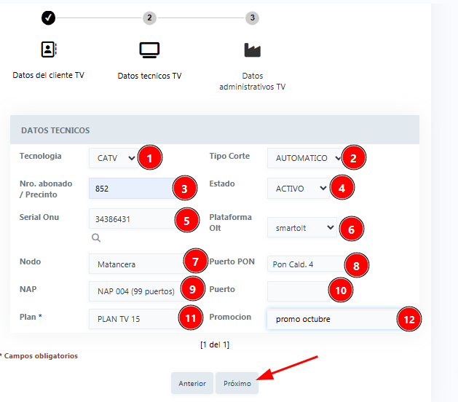
Task: Click the contact card icon for client data
Action: [x=48, y=50]
